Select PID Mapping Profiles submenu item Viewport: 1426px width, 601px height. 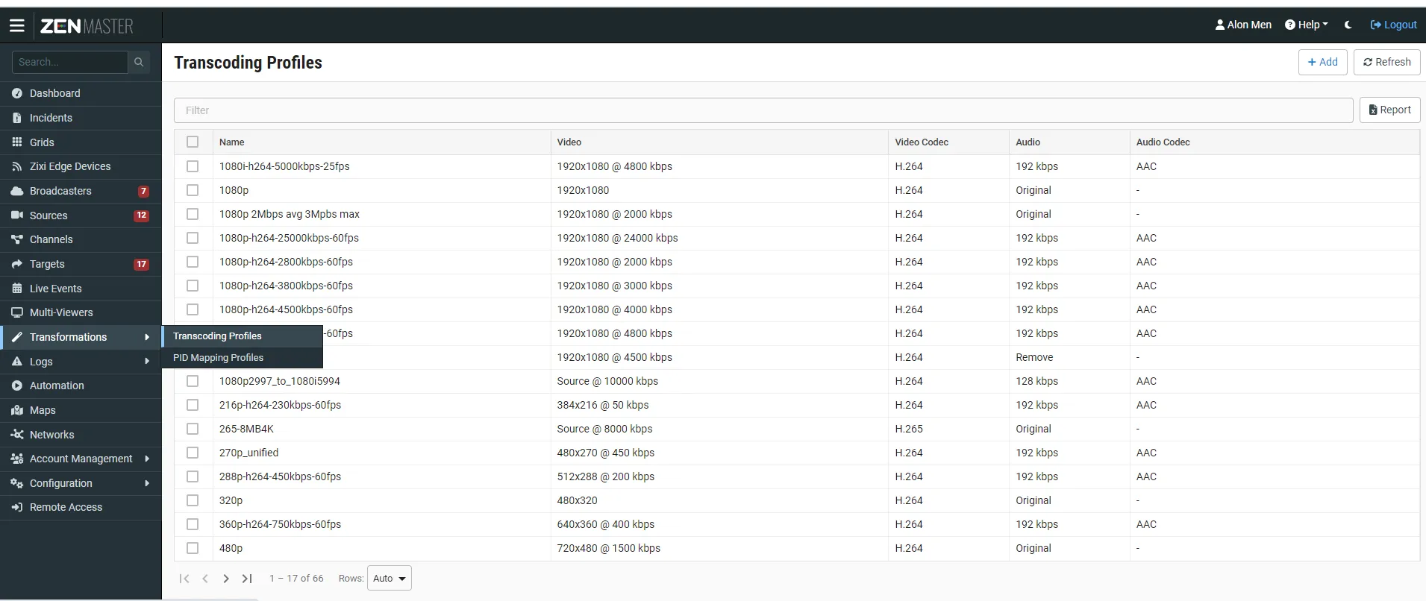coord(243,358)
